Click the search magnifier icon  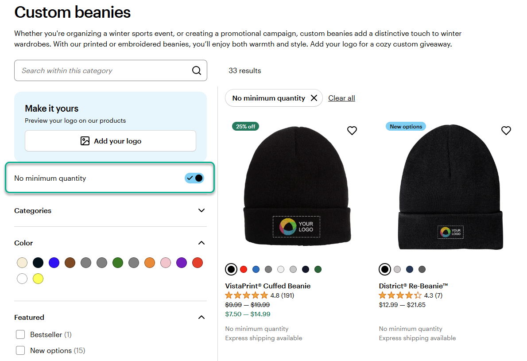pyautogui.click(x=197, y=70)
